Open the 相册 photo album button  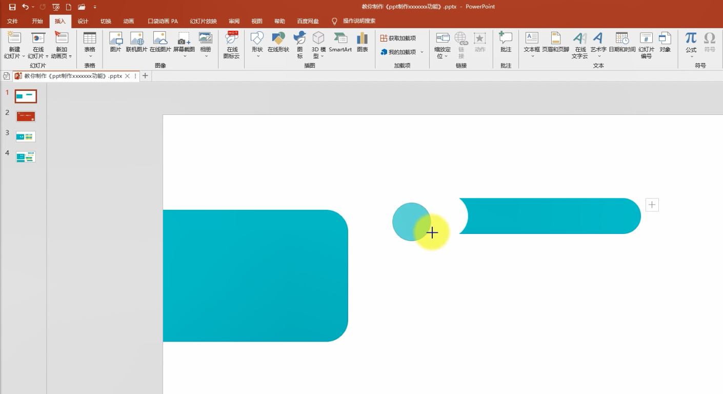tap(206, 45)
